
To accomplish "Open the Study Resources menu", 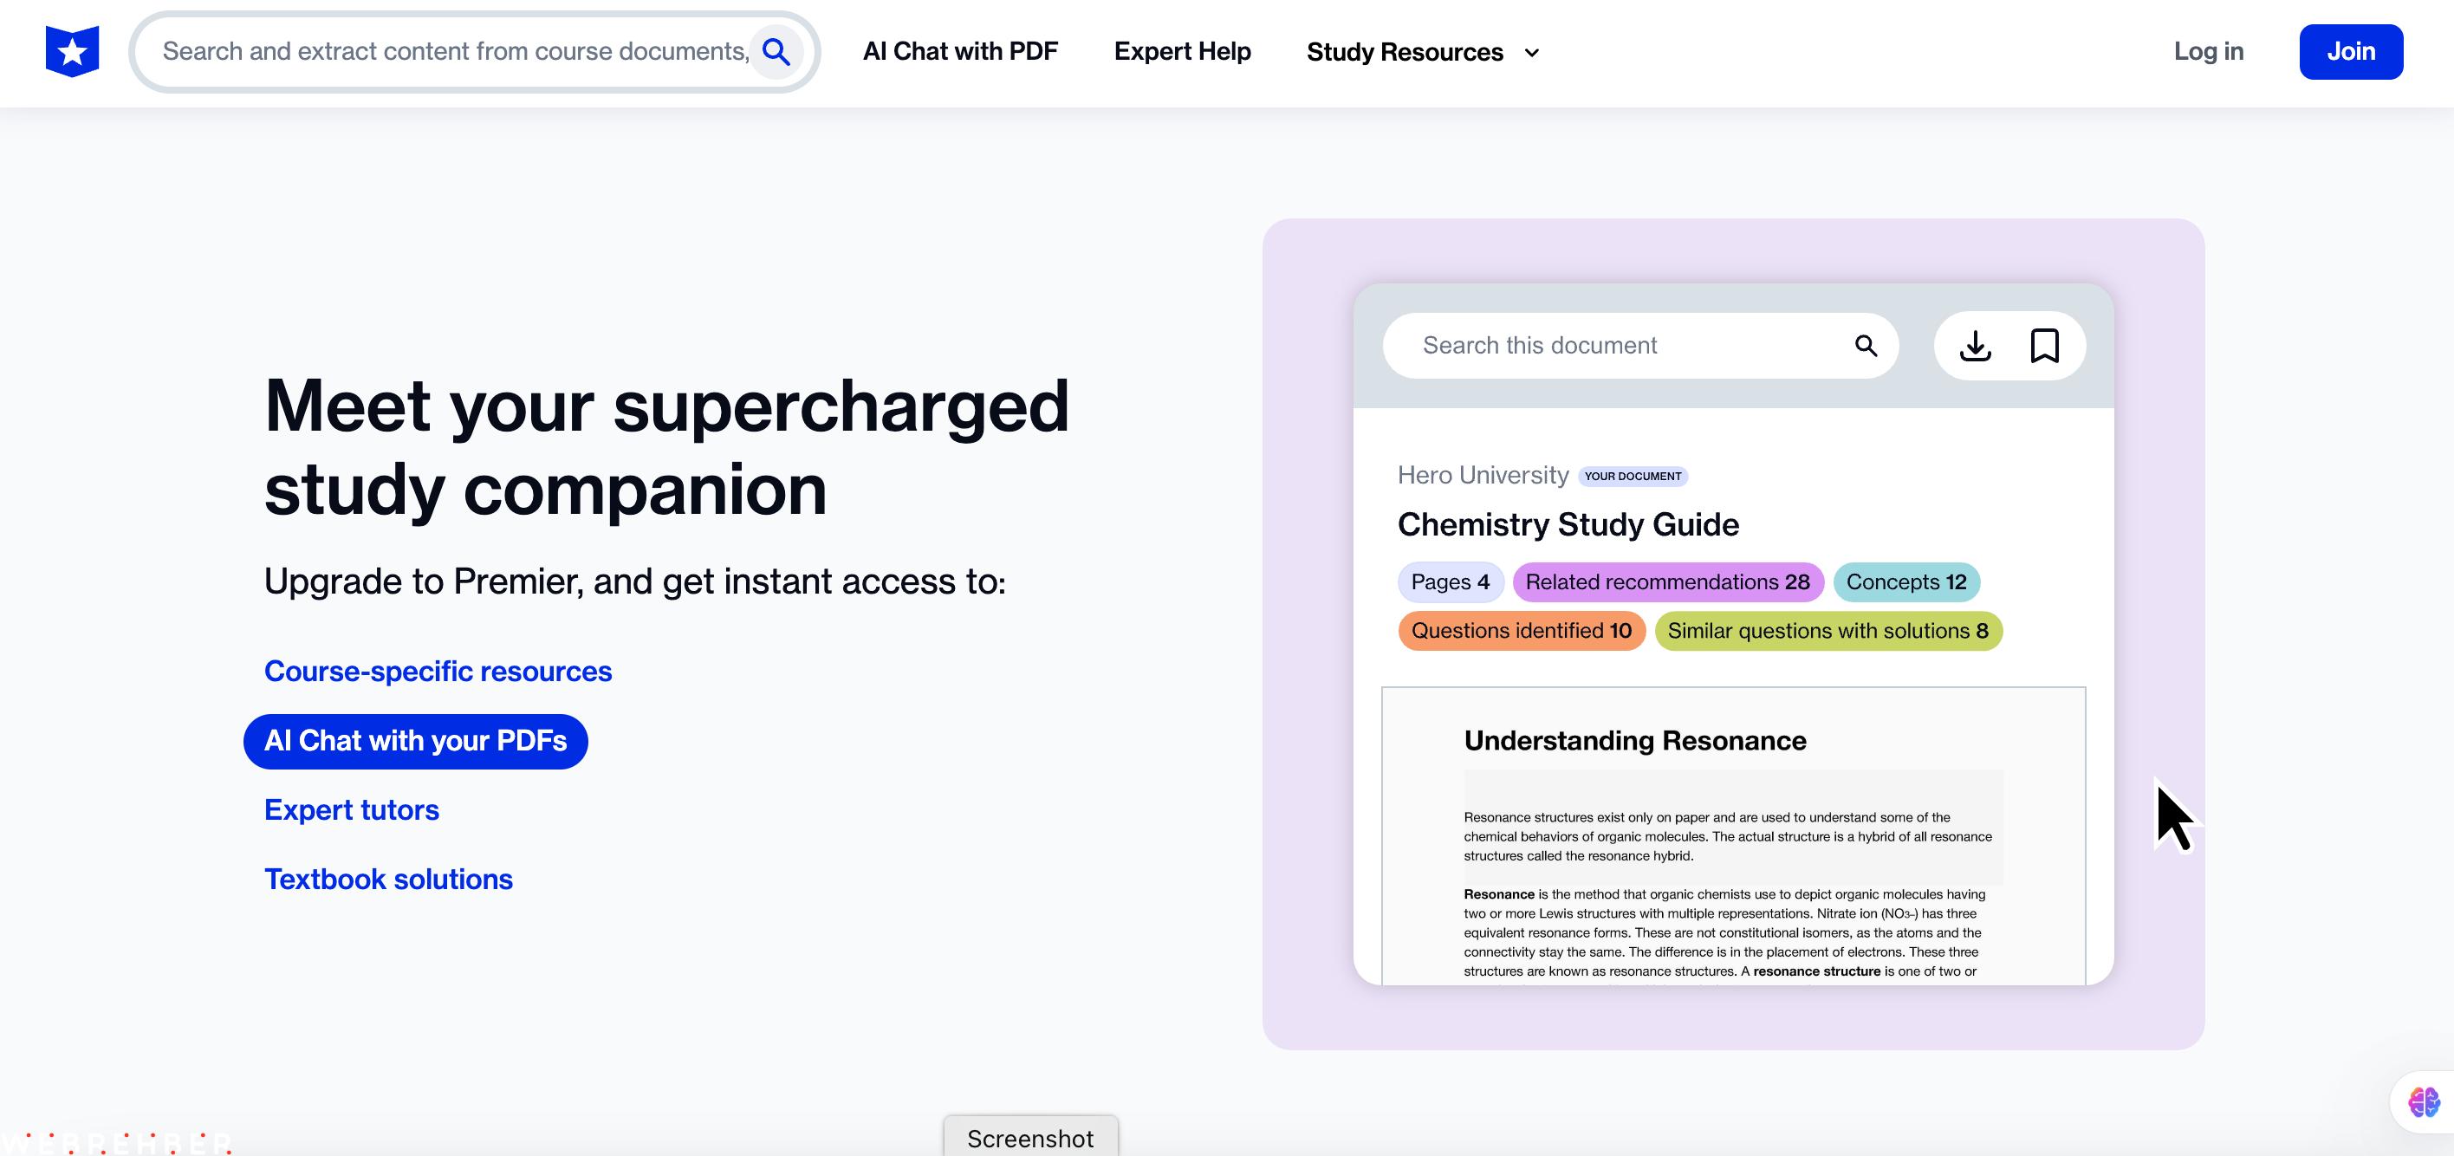I will click(1422, 52).
